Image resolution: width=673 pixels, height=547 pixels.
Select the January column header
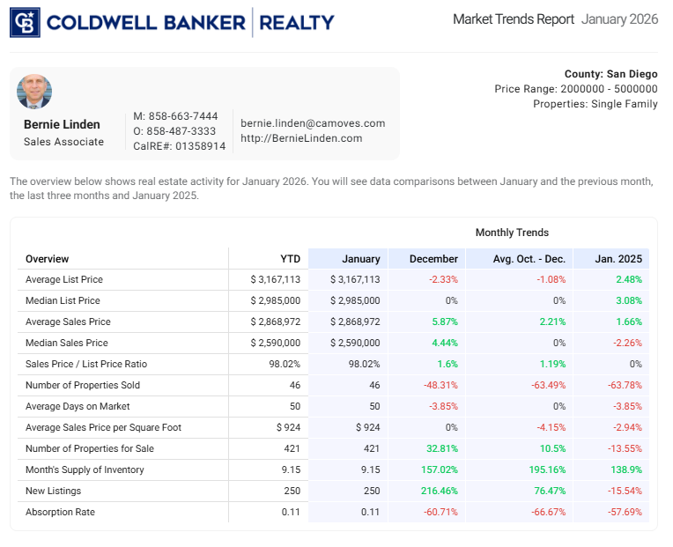[361, 259]
